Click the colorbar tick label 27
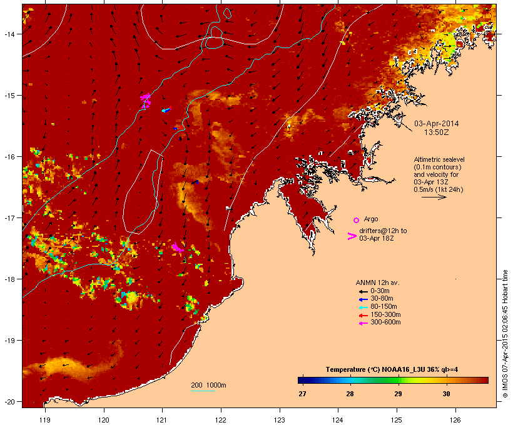 302,394
